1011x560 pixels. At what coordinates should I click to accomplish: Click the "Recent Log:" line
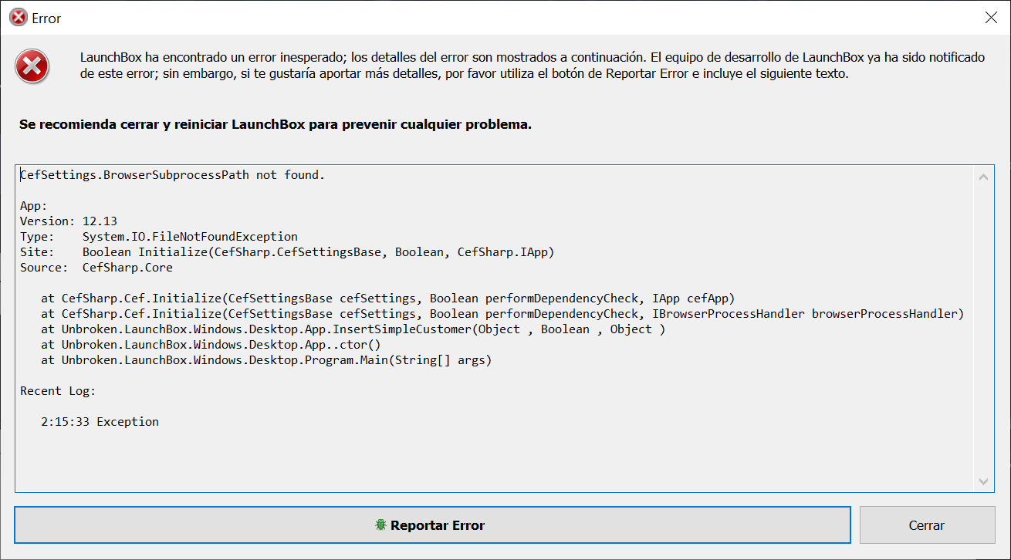click(x=58, y=391)
